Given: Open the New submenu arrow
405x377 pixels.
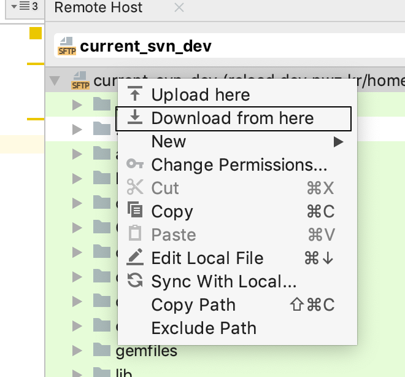Looking at the screenshot, I should (338, 142).
